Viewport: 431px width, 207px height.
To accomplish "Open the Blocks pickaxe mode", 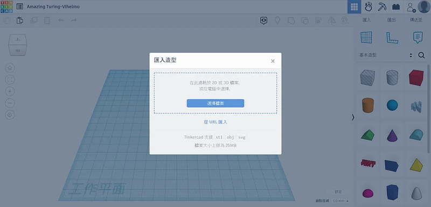I will (382, 7).
